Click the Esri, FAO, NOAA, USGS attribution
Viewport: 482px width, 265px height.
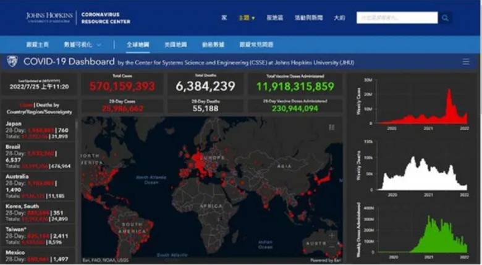(106, 261)
